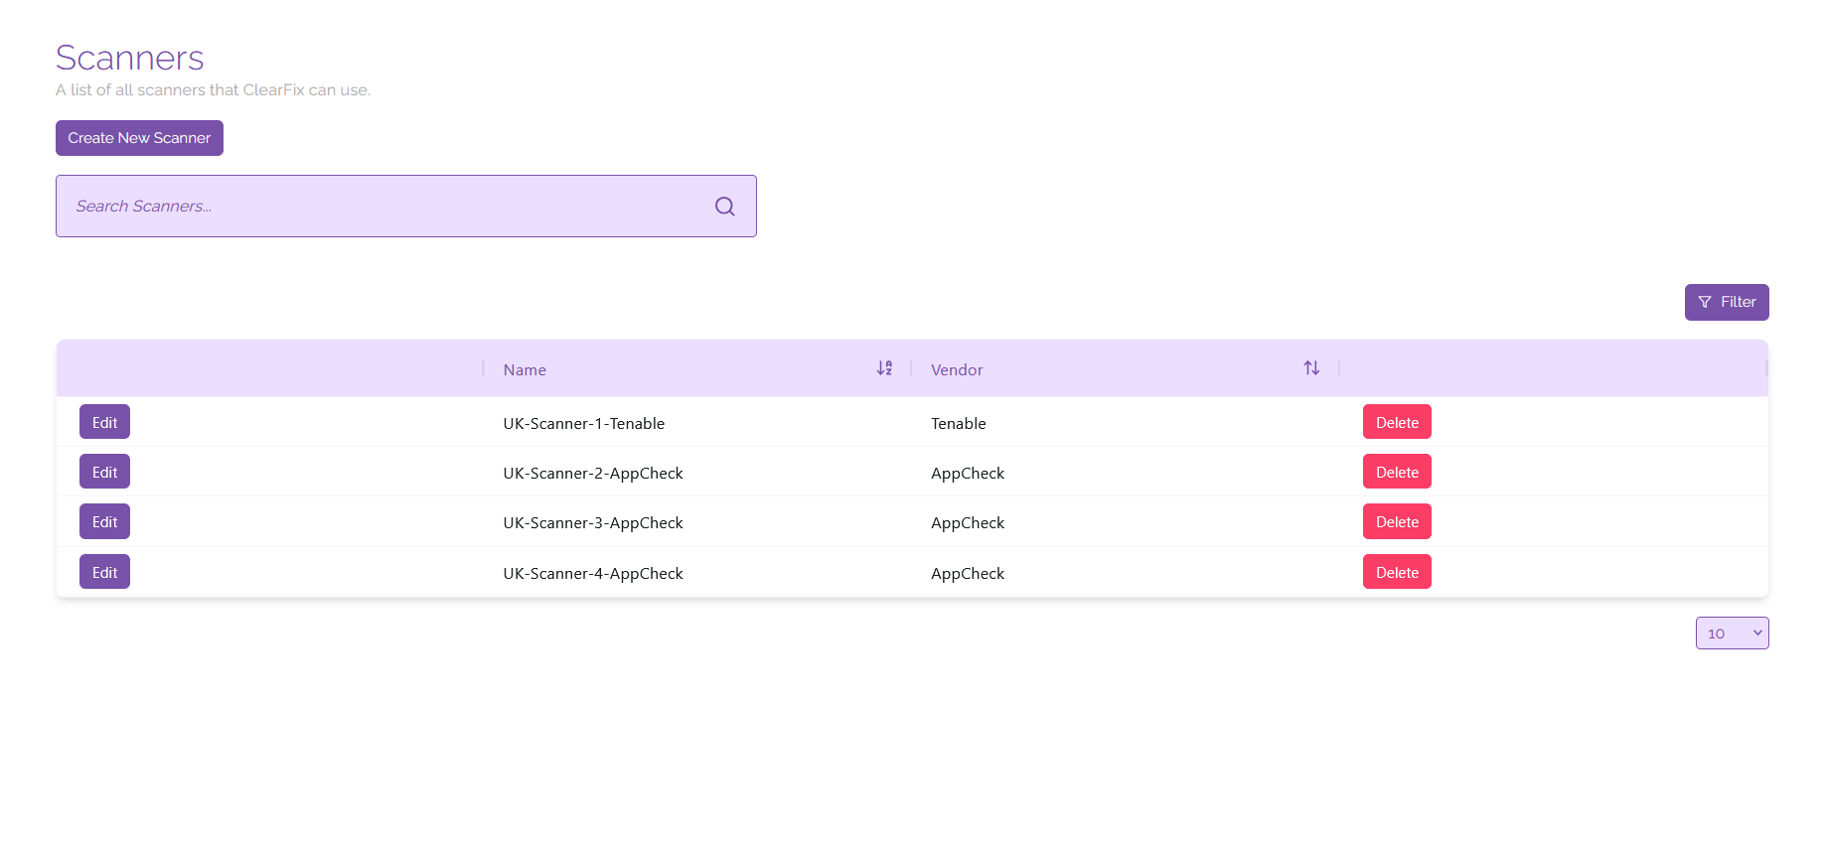Click the Filter button

(1726, 302)
